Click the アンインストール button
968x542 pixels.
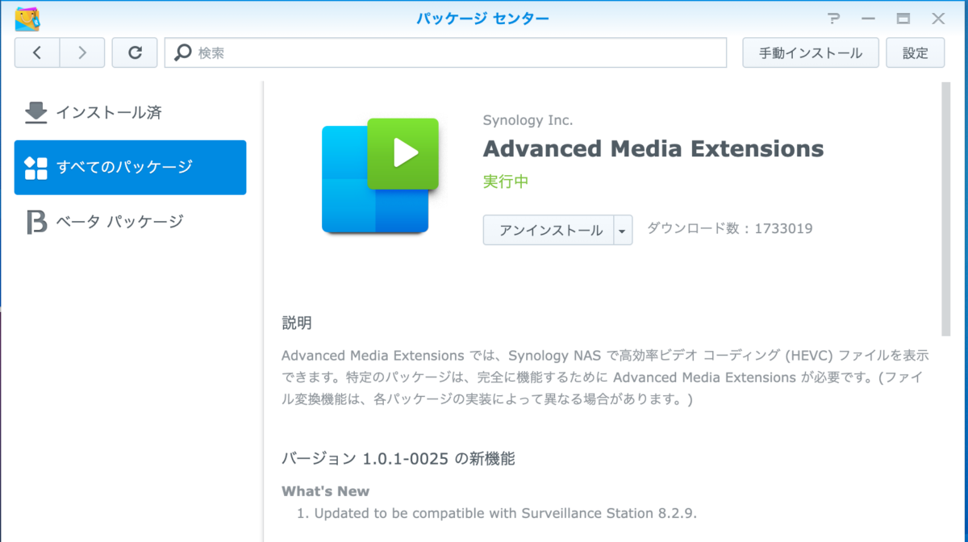549,230
